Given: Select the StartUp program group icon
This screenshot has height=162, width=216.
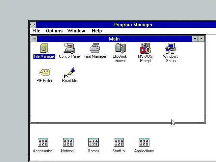Looking at the screenshot, I should click(119, 142).
